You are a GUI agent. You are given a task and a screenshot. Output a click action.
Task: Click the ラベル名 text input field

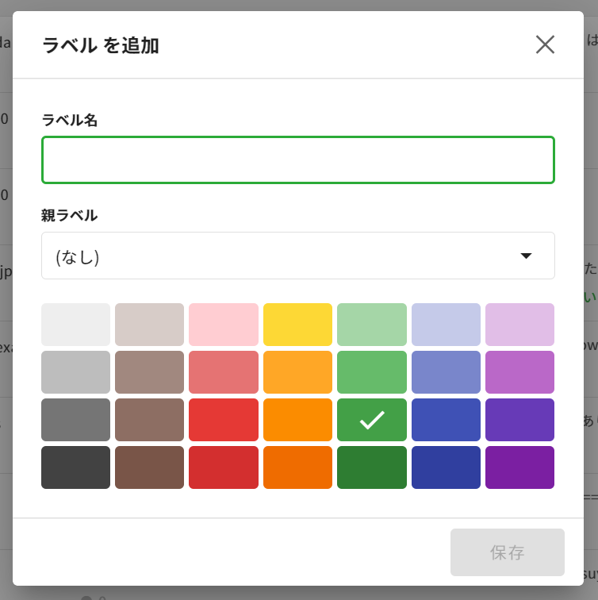coord(297,160)
